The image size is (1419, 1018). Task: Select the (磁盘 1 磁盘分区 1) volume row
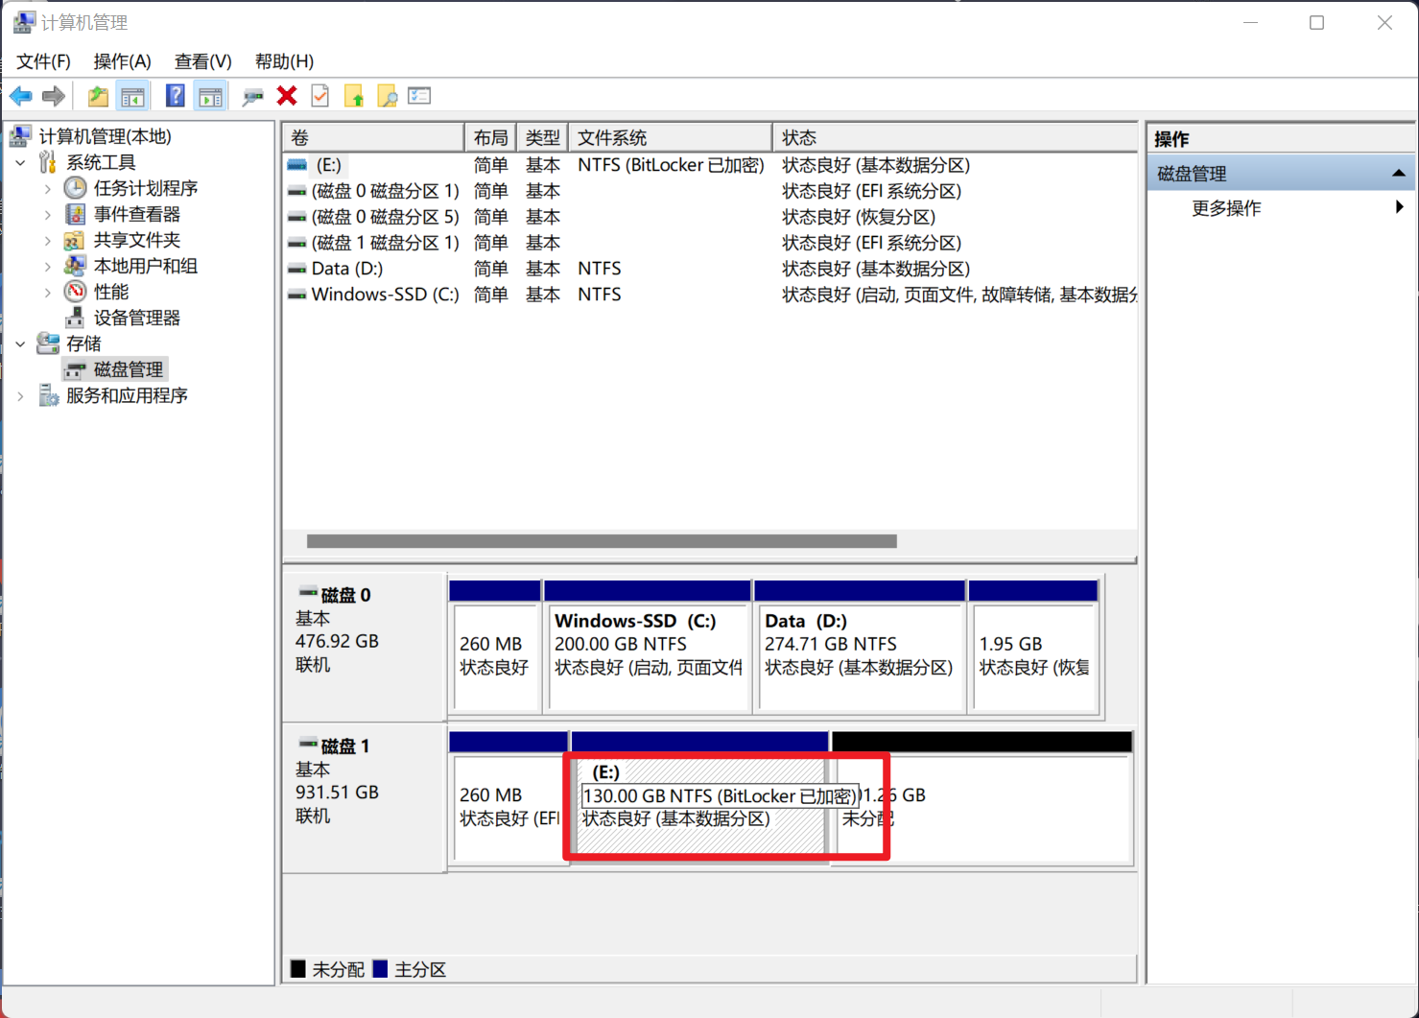point(710,243)
